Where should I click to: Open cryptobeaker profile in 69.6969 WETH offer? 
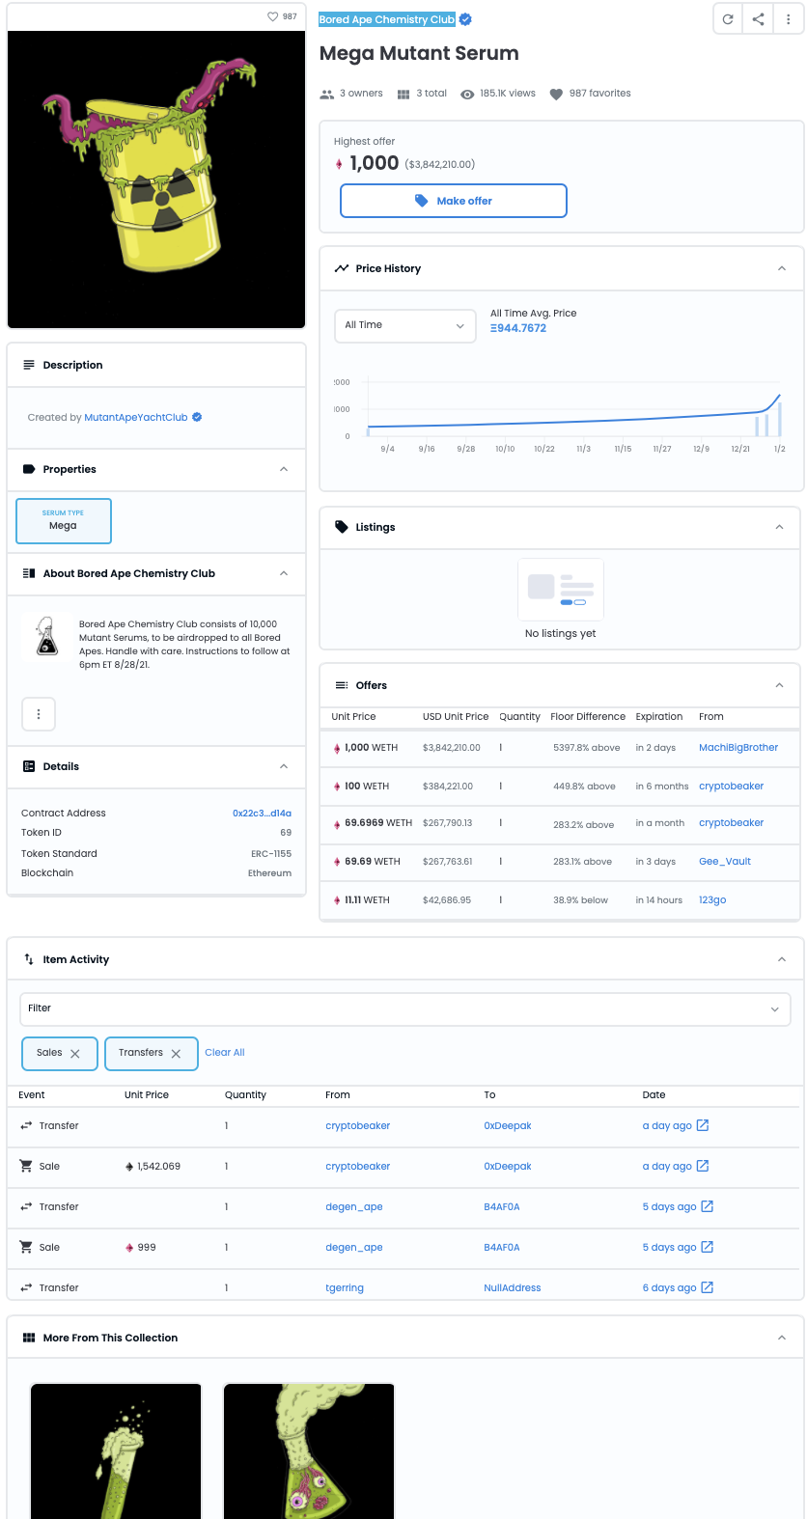point(731,823)
